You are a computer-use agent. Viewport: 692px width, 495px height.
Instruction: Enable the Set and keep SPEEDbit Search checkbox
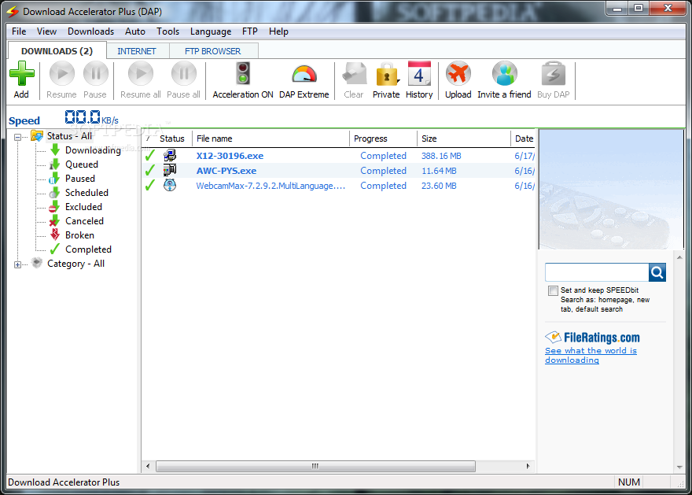click(554, 290)
